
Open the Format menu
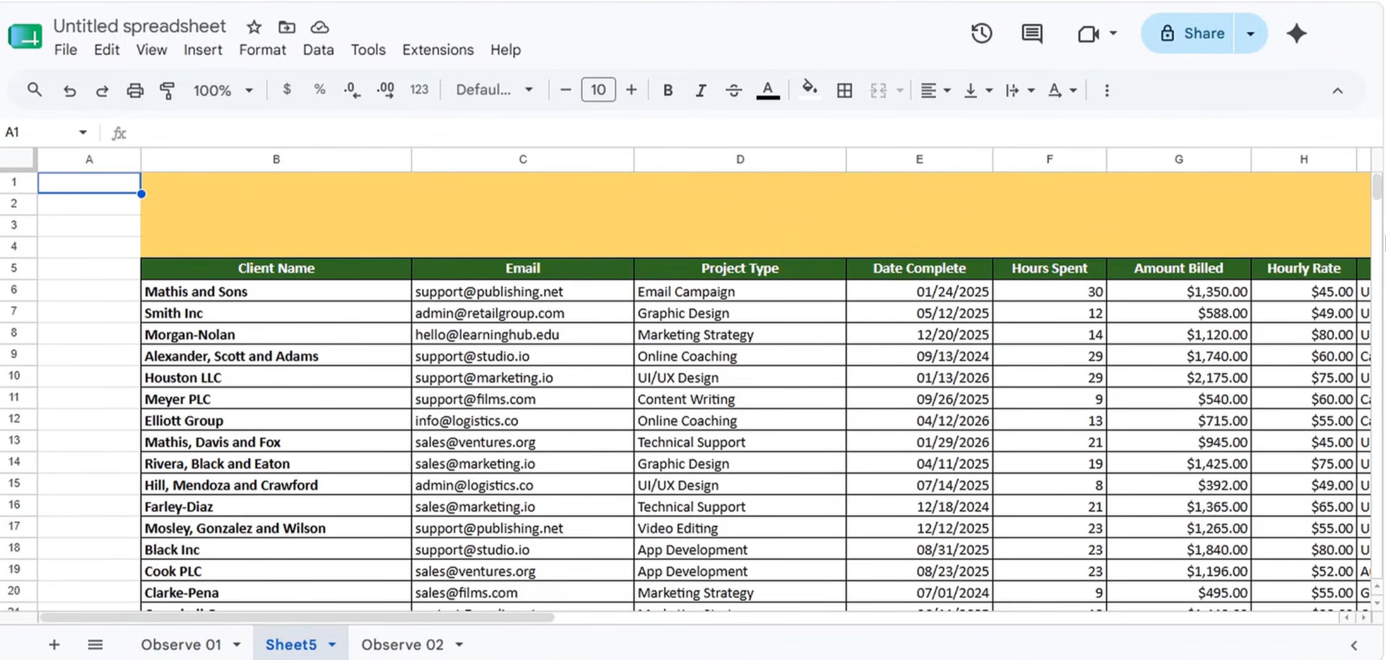pyautogui.click(x=262, y=50)
